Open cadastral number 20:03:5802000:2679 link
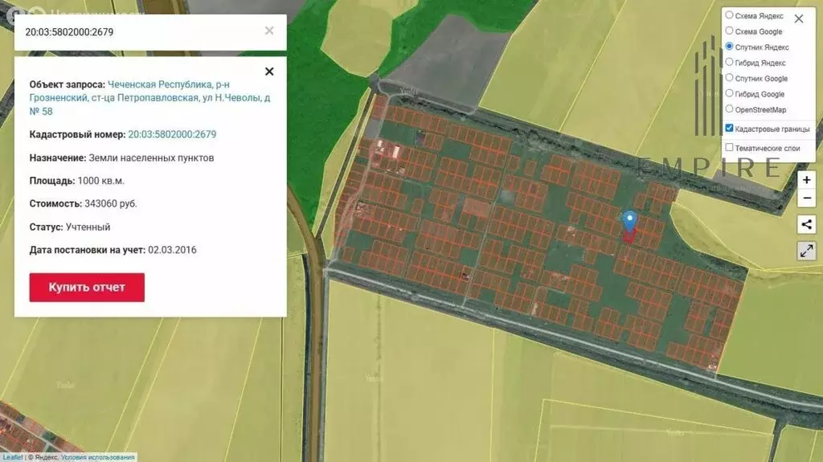 [172, 135]
